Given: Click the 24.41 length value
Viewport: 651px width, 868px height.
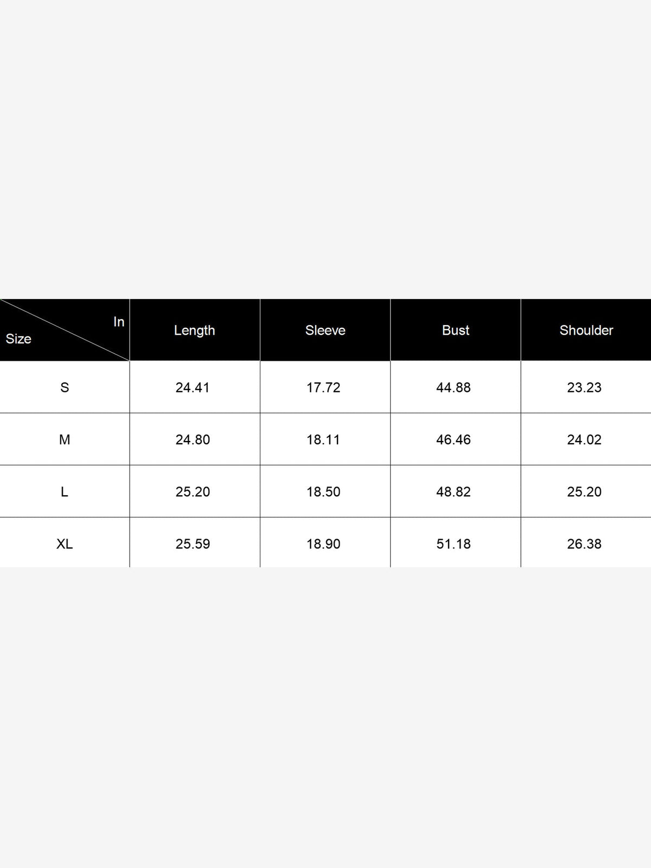Looking at the screenshot, I should pyautogui.click(x=193, y=387).
